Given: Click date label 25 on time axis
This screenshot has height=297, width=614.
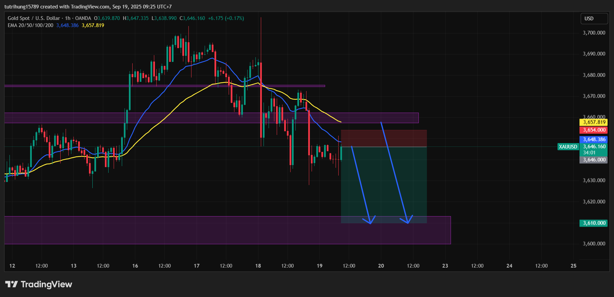Looking at the screenshot, I should (573, 266).
